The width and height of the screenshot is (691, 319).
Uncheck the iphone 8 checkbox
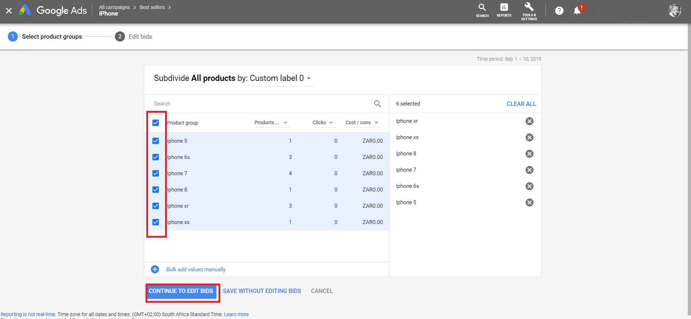point(156,190)
